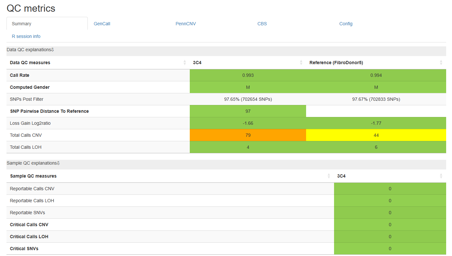Click the Critical Calls CNV row label
This screenshot has width=452, height=256.
[29, 225]
